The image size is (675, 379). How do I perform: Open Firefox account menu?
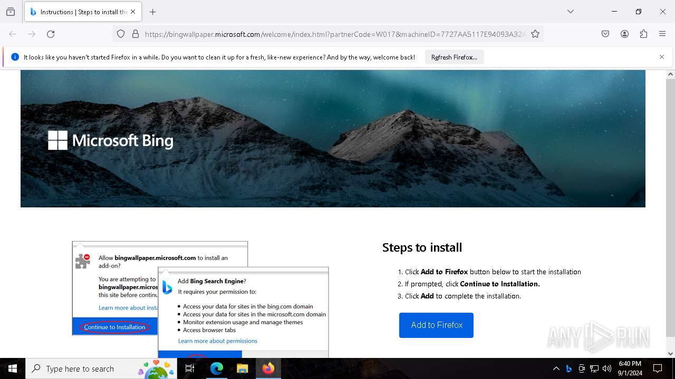tap(624, 34)
